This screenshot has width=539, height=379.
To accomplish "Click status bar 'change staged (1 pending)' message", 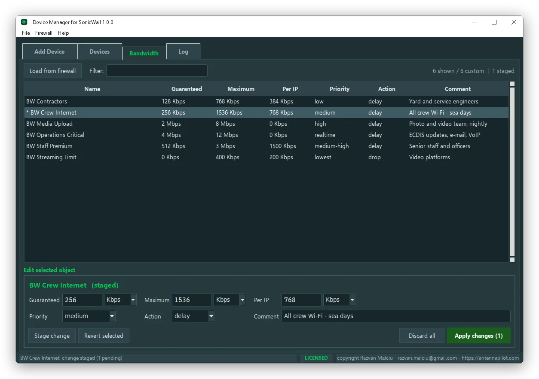I will (x=71, y=358).
